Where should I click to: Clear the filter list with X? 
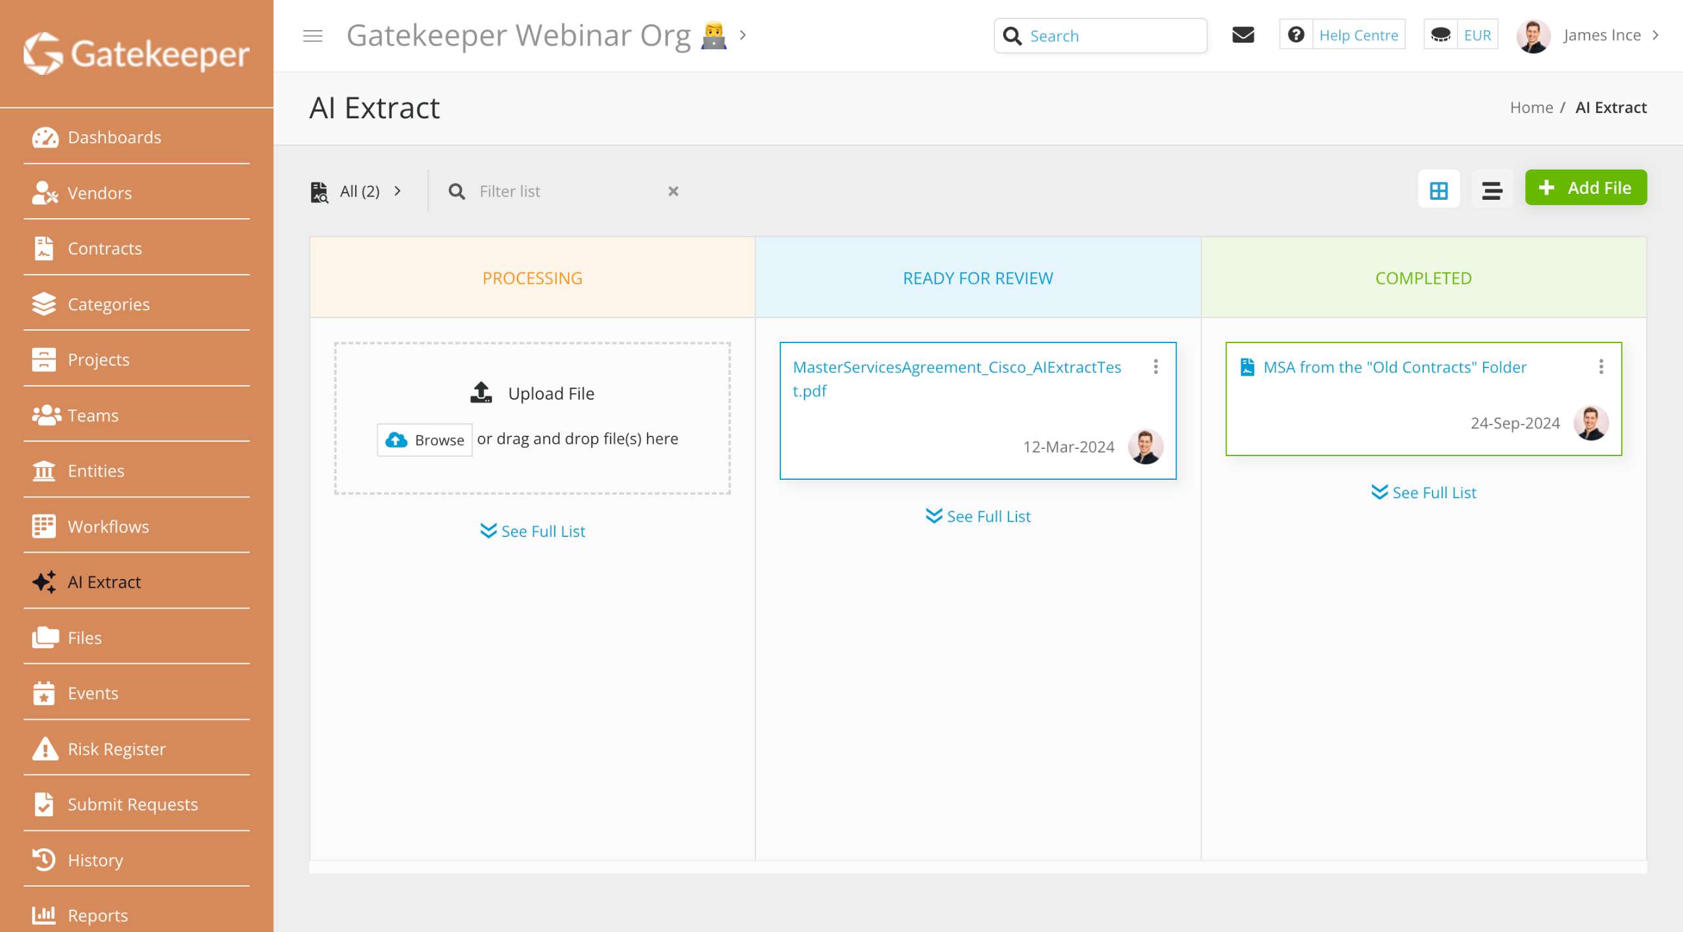pos(673,191)
